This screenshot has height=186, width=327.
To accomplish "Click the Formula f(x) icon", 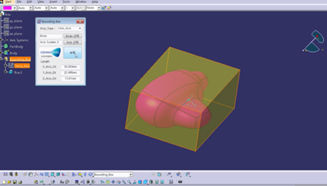I will pos(62,182).
